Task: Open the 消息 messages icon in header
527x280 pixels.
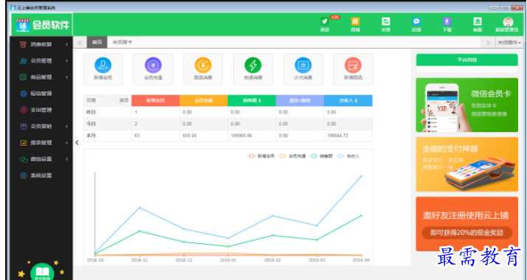Action: tap(324, 21)
